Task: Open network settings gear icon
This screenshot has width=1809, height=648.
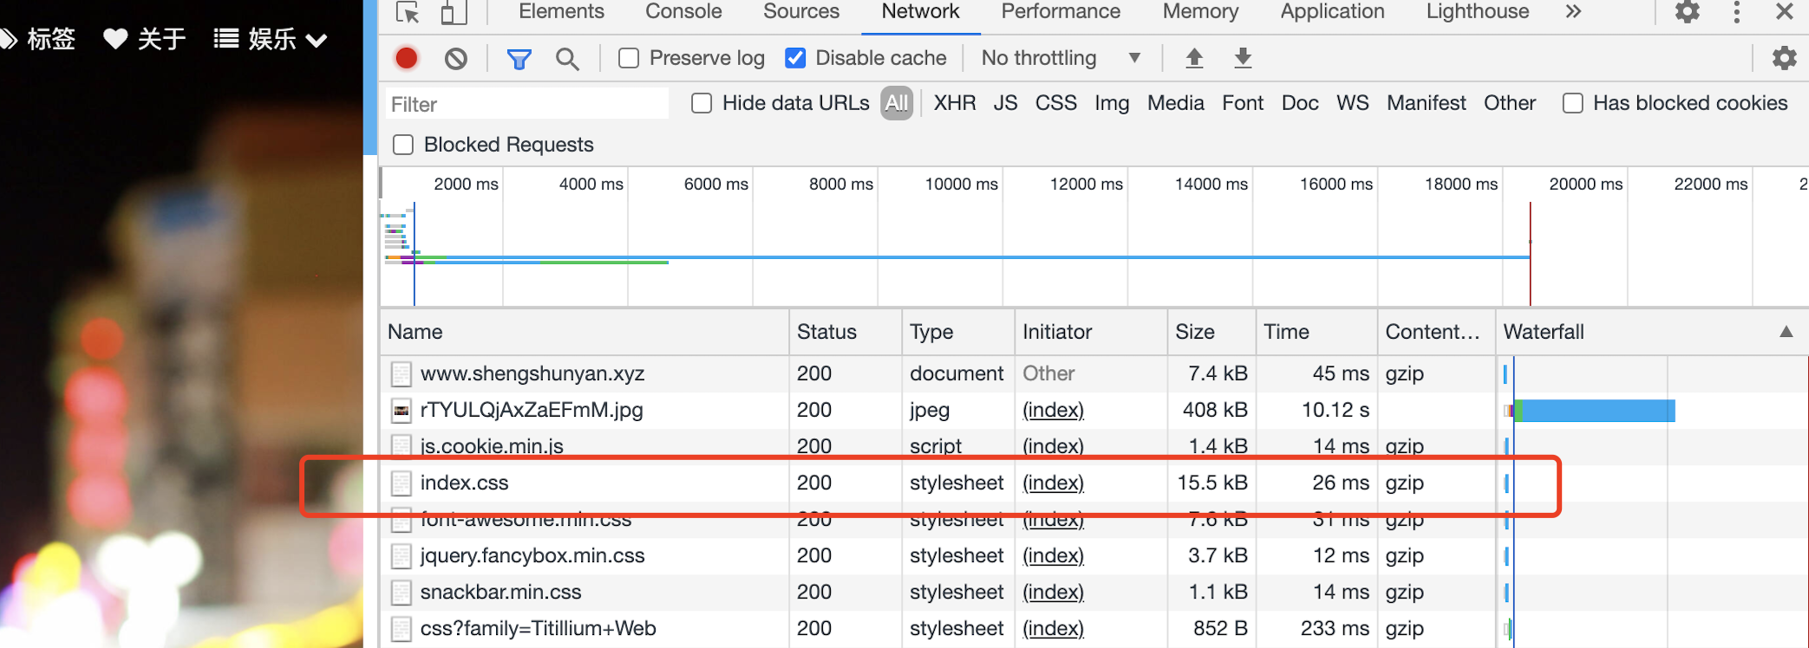Action: [1784, 58]
